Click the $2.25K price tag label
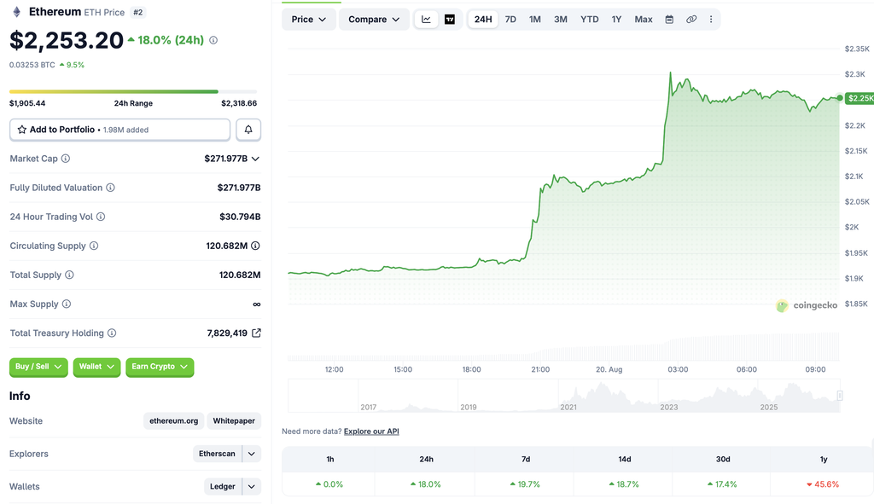The image size is (874, 504). [860, 99]
